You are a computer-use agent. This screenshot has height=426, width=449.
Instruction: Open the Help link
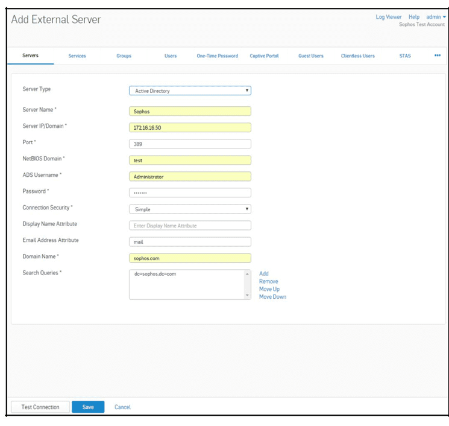click(x=414, y=17)
